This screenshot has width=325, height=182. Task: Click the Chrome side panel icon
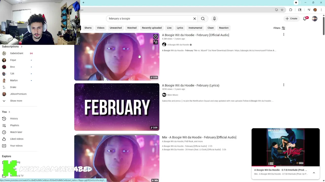tap(300, 10)
